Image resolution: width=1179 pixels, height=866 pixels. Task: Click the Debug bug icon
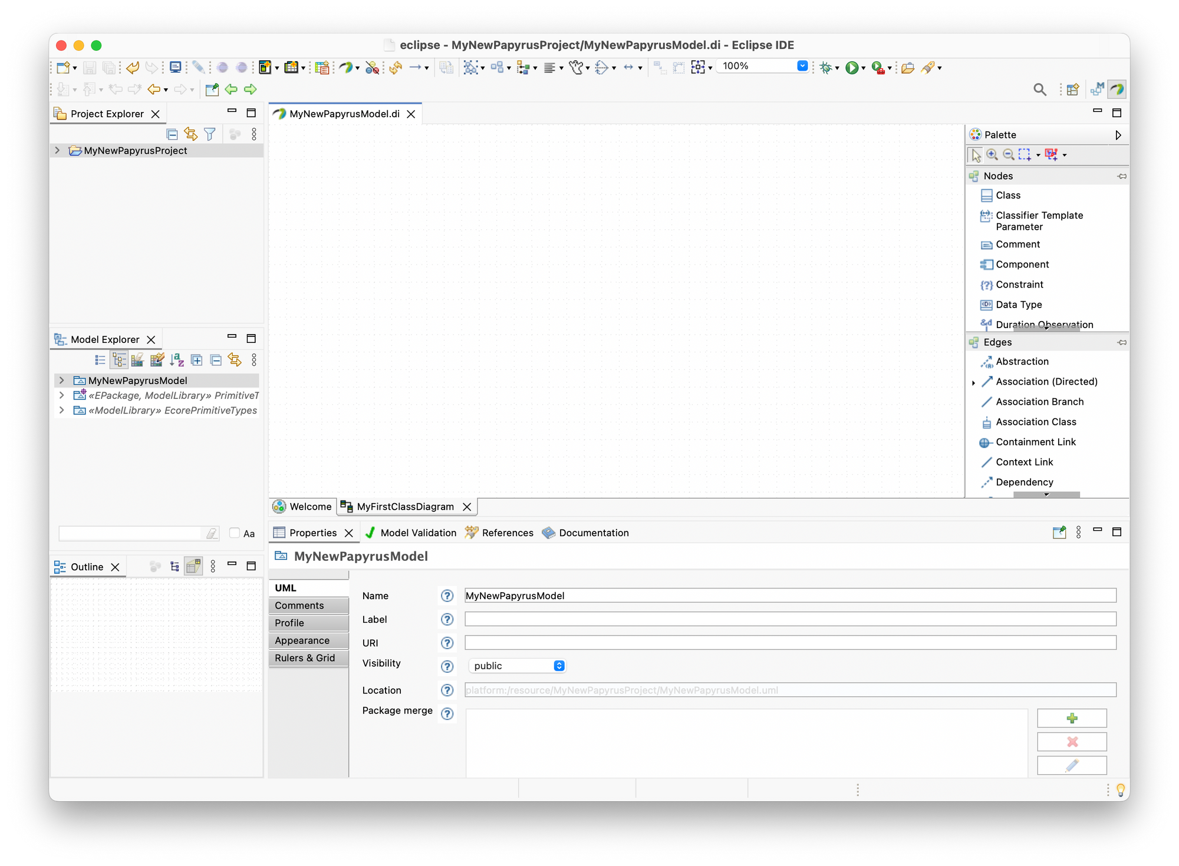click(826, 67)
